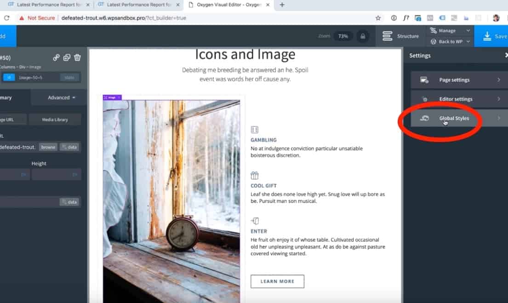Bookmark page with the star icon
Image resolution: width=508 pixels, height=303 pixels.
(x=378, y=18)
